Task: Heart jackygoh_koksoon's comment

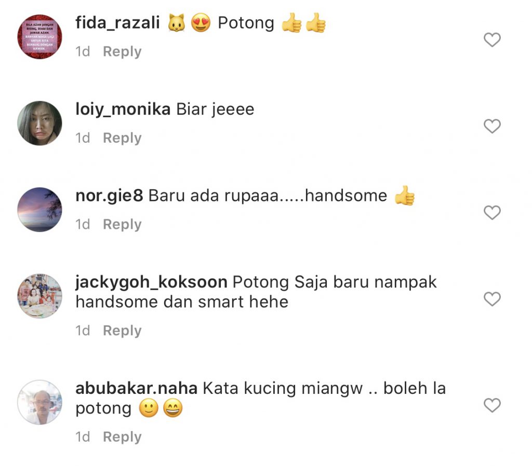Action: click(x=492, y=299)
